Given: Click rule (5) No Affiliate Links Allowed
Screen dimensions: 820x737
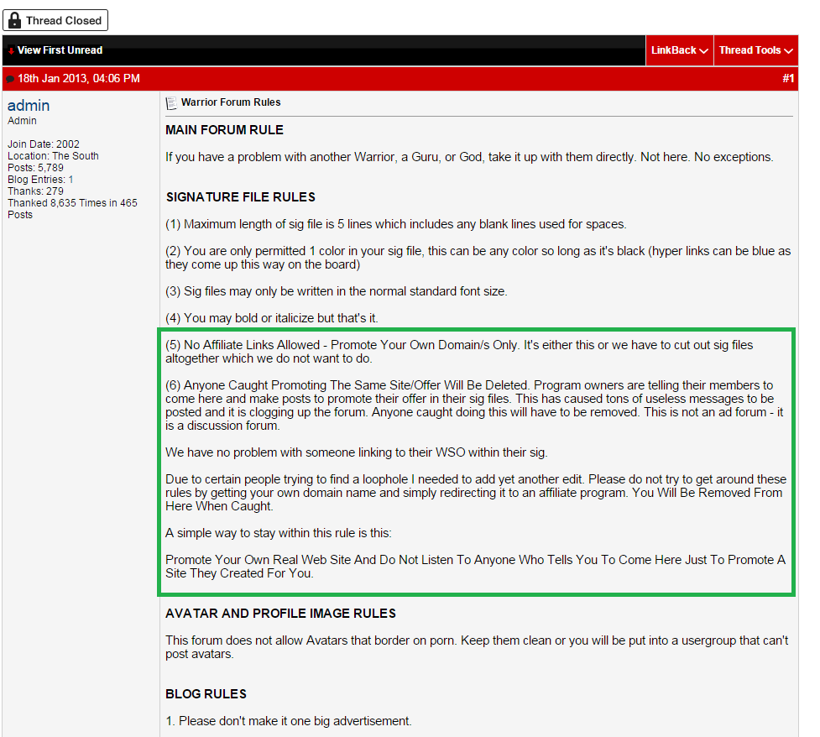Looking at the screenshot, I should coord(459,352).
